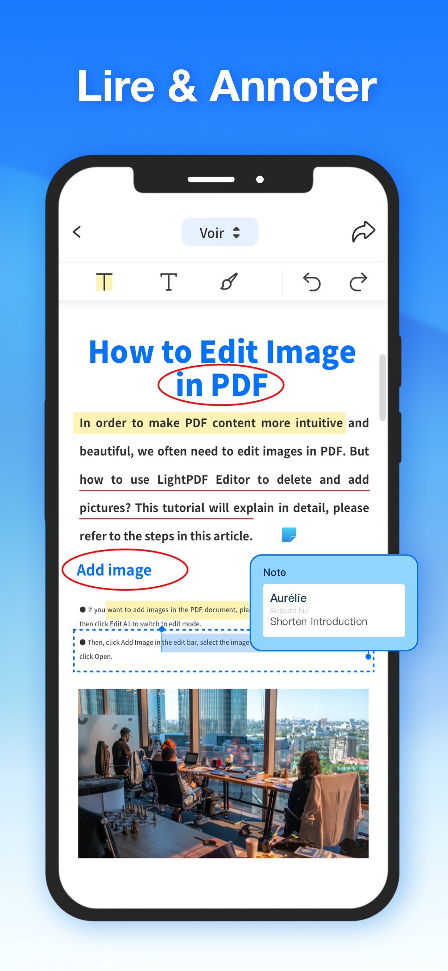Tap the bottom-right selection handle dot

pos(369,657)
